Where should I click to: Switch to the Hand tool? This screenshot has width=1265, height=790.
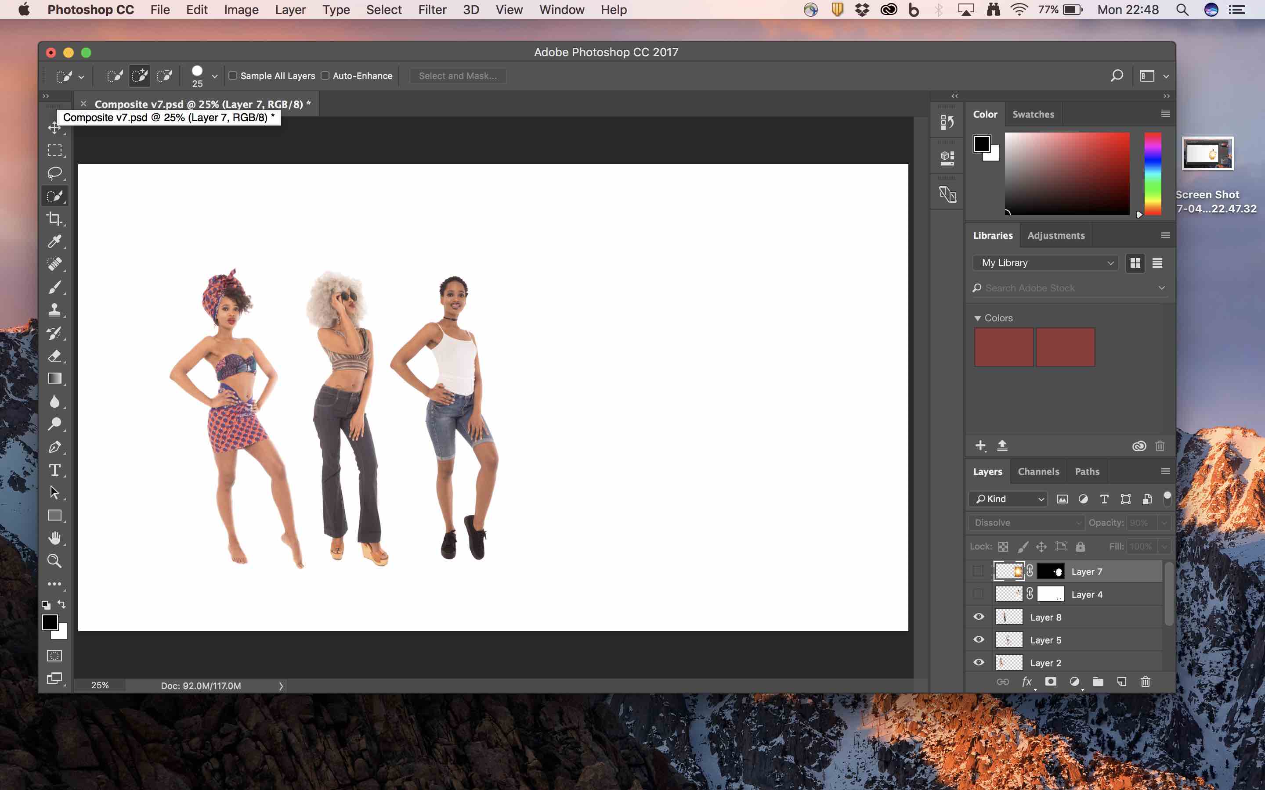[x=54, y=538]
